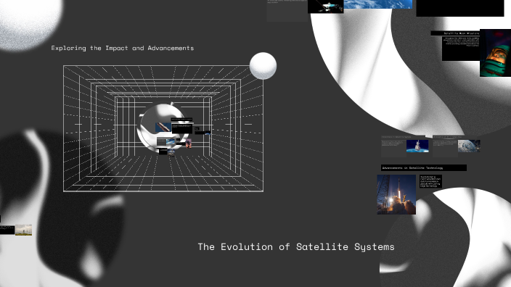Select the "Satellite Moon Missions" heading

[x=455, y=33]
